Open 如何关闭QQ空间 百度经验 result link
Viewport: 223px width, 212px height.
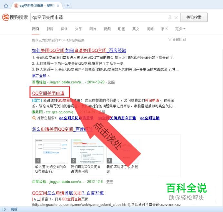coord(79,50)
